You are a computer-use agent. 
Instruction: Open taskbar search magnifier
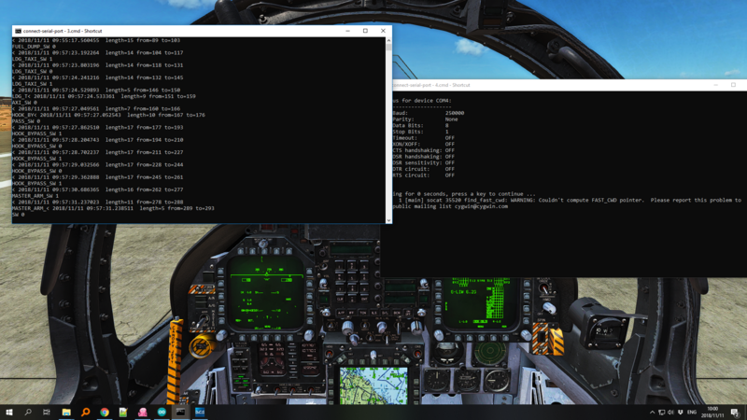pos(28,412)
